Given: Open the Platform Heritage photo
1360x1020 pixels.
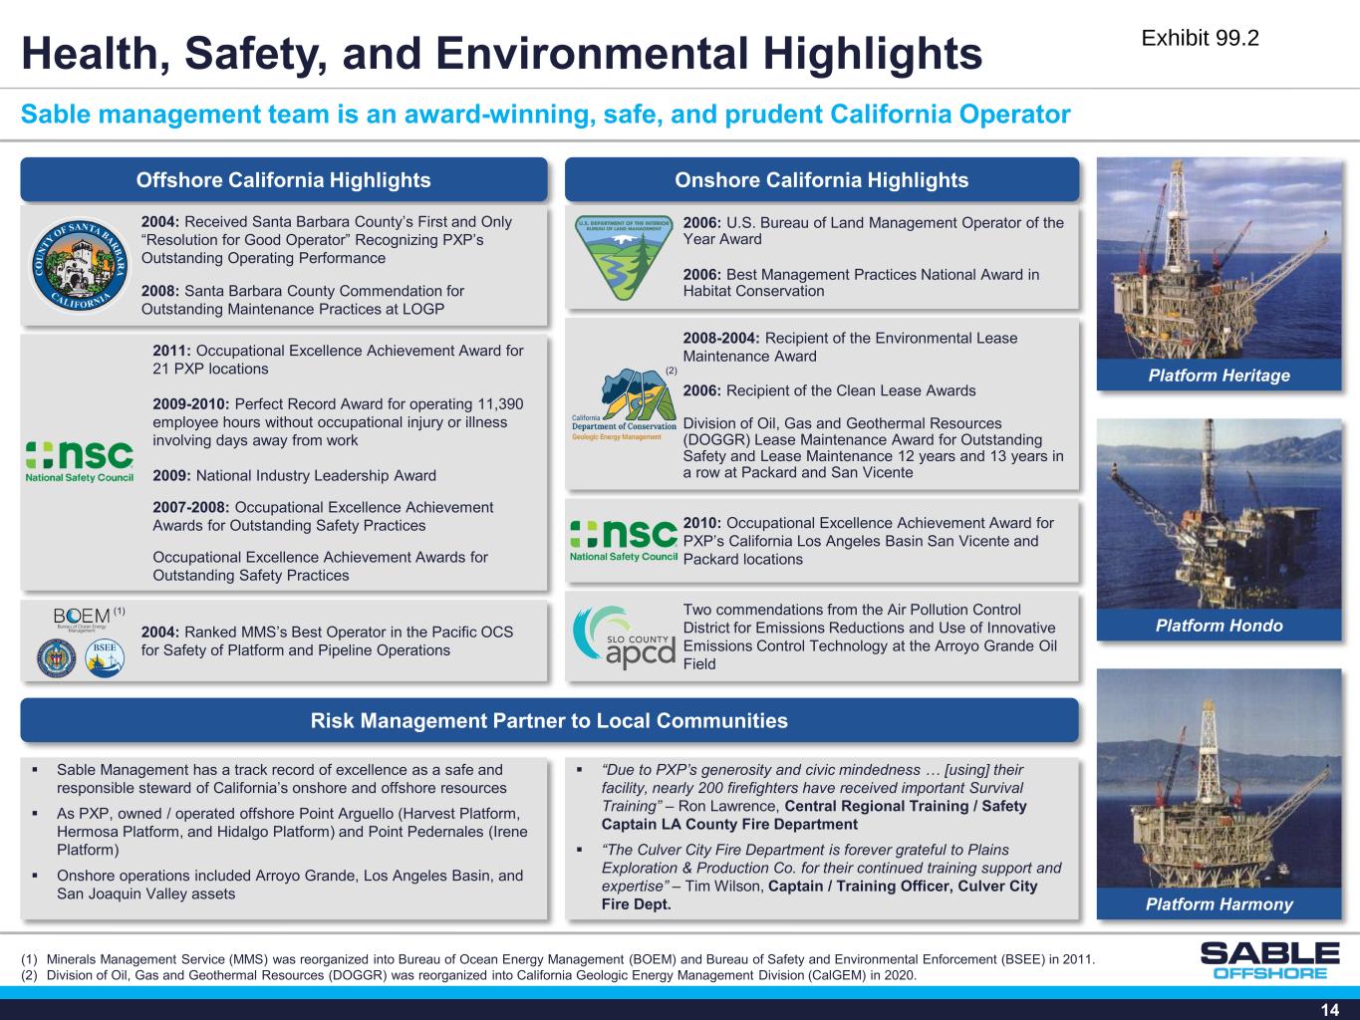Looking at the screenshot, I should pos(1219,259).
